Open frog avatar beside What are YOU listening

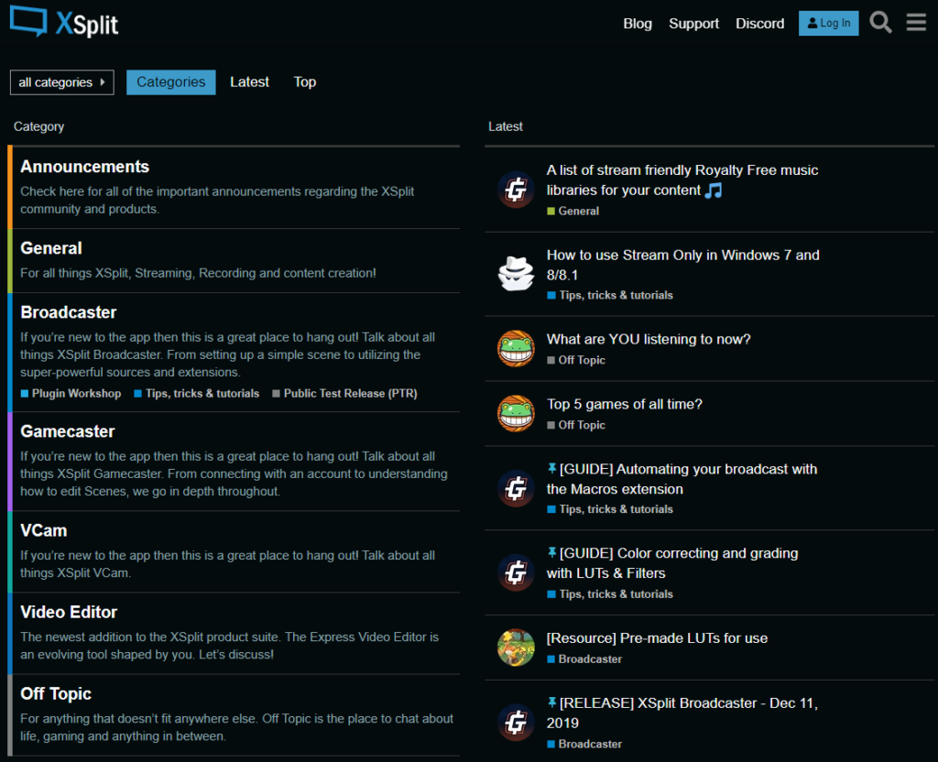pos(516,348)
